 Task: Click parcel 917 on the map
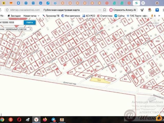80,68
